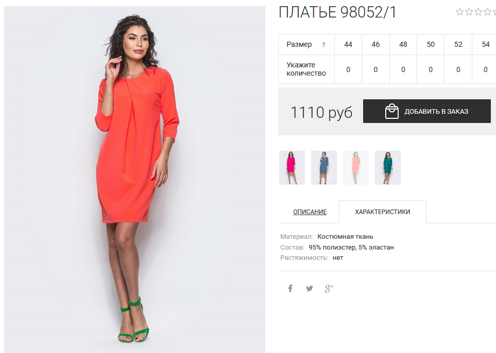Open the ОПИСАНИЕ tab
The width and height of the screenshot is (496, 353).
[310, 211]
